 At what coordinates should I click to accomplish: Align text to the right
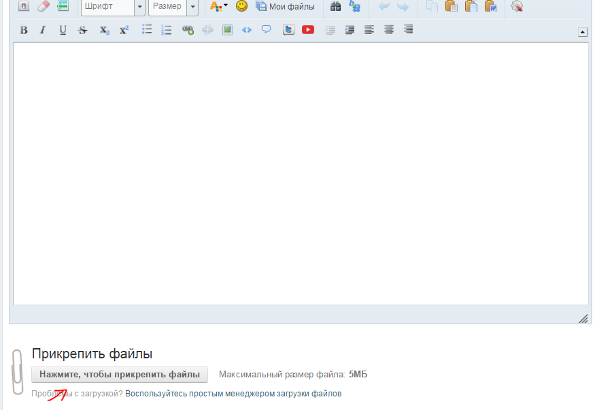click(x=408, y=30)
